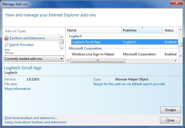Open Learn more about toolbars and extensions

[36, 122]
